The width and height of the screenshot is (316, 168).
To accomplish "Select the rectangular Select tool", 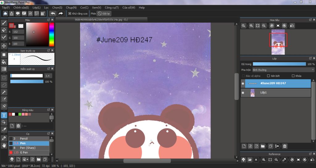I will pos(4,78).
